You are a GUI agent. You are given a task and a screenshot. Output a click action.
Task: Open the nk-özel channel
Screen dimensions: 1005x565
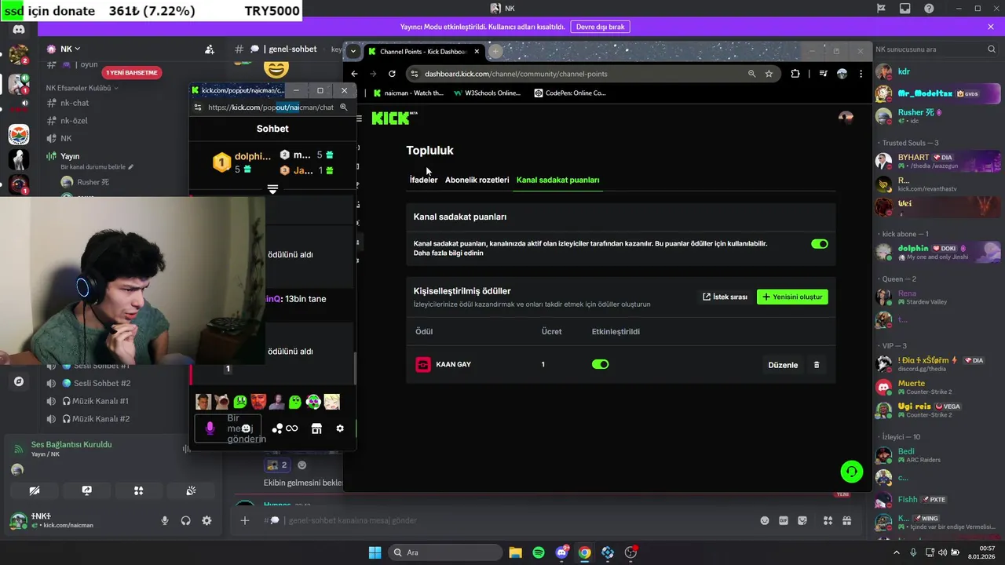[x=74, y=121]
